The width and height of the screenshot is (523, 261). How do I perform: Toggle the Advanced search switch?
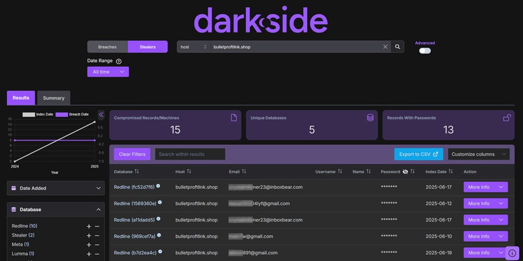point(425,51)
